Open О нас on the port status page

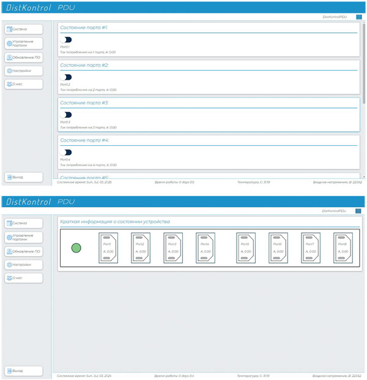[24, 84]
